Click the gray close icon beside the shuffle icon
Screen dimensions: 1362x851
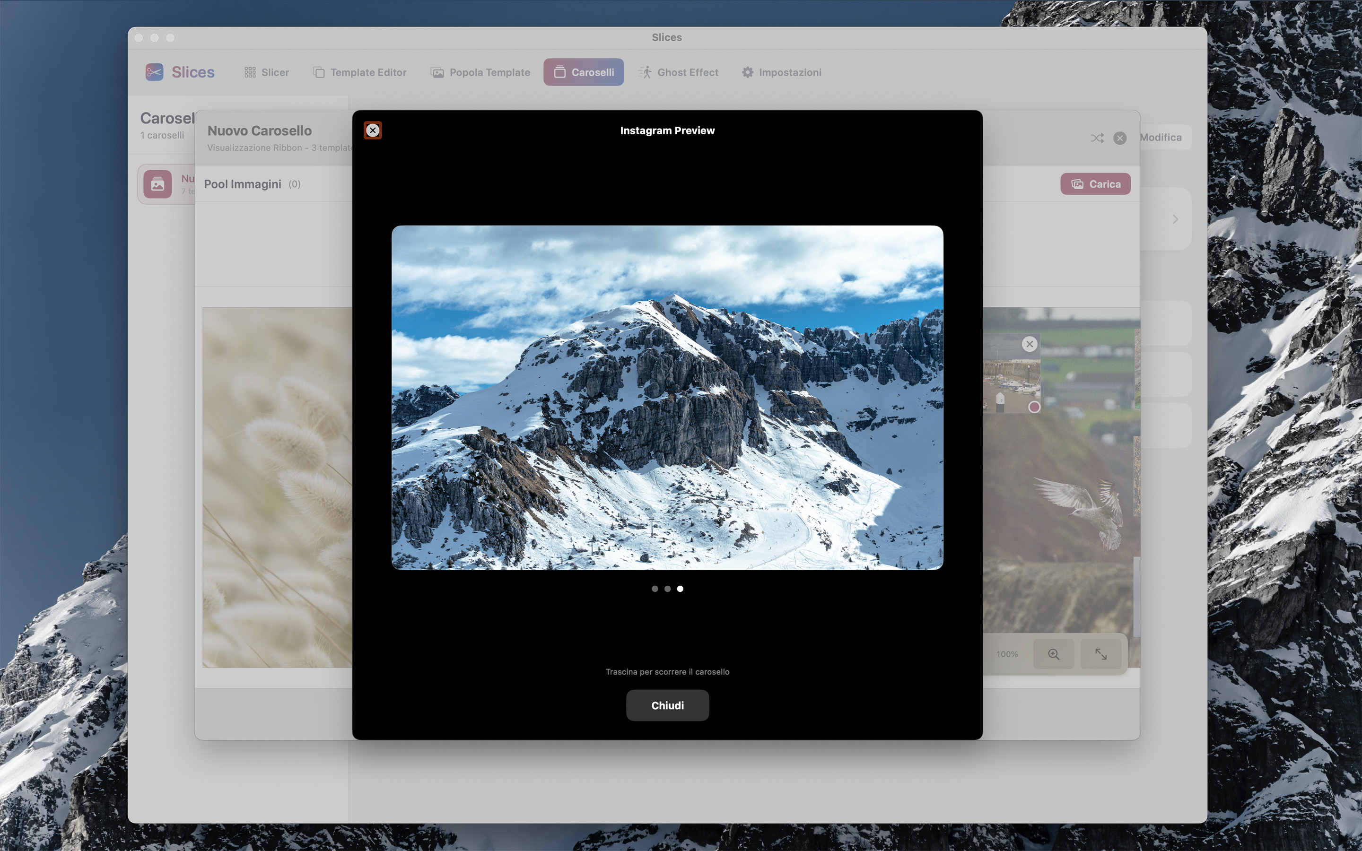pyautogui.click(x=1120, y=138)
